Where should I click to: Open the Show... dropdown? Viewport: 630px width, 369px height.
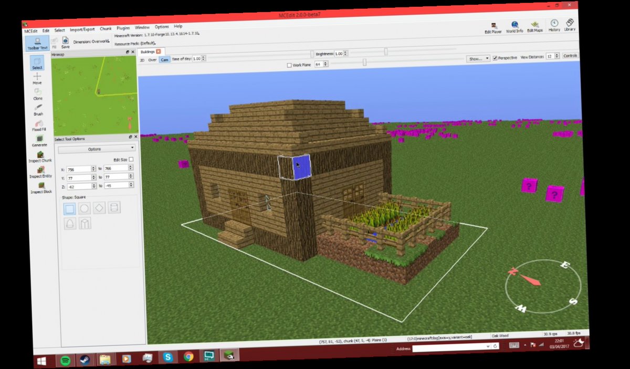click(479, 58)
